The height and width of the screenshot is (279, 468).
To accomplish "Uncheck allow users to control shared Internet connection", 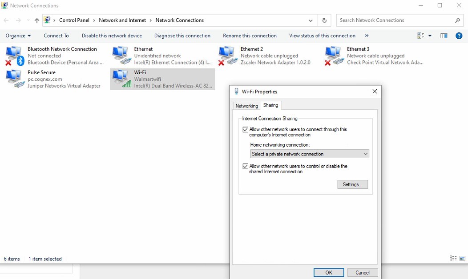I will 245,166.
